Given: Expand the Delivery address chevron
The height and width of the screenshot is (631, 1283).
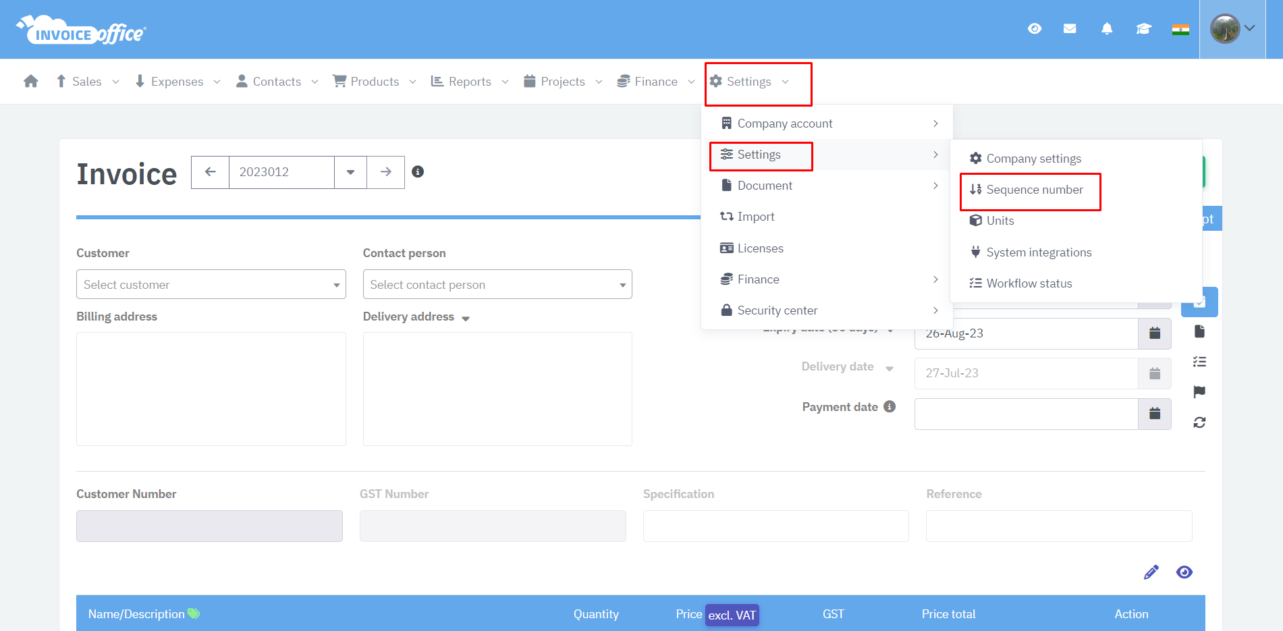Looking at the screenshot, I should [466, 317].
